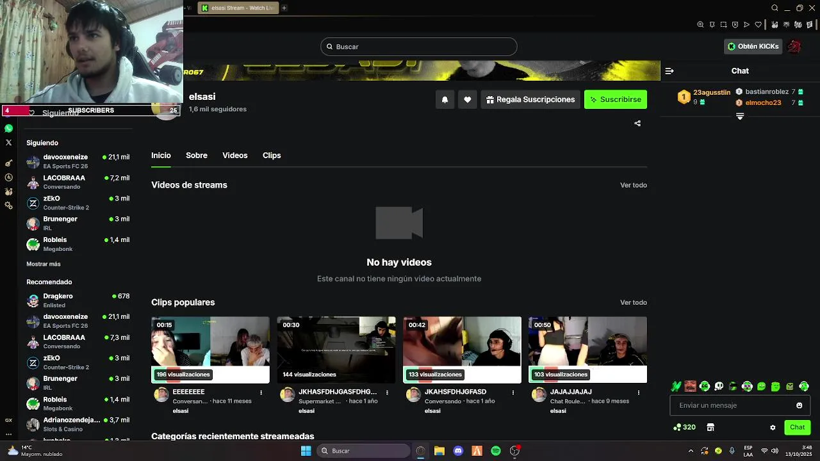Viewport: 820px width, 461px height.
Task: Click Ver todo for Clips populares
Action: pyautogui.click(x=634, y=302)
